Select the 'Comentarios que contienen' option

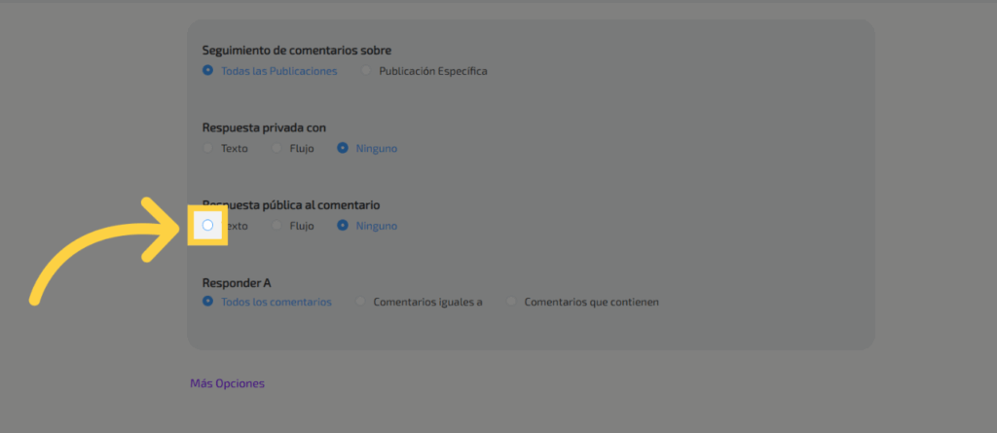(x=511, y=302)
